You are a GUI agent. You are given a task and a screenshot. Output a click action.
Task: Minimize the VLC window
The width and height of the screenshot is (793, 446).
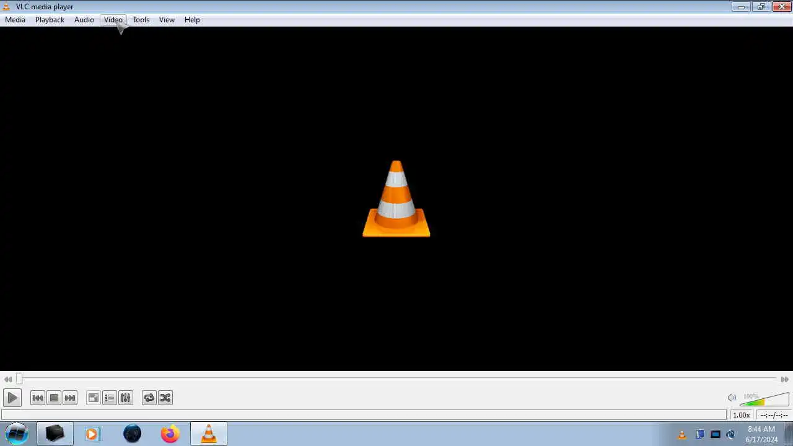pos(740,7)
